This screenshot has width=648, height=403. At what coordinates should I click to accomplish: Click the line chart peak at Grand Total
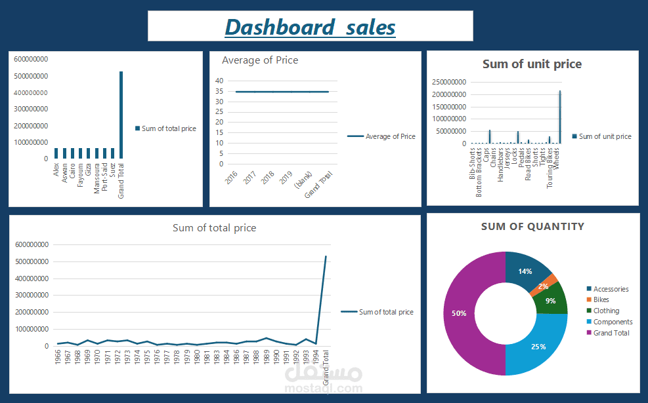(326, 257)
